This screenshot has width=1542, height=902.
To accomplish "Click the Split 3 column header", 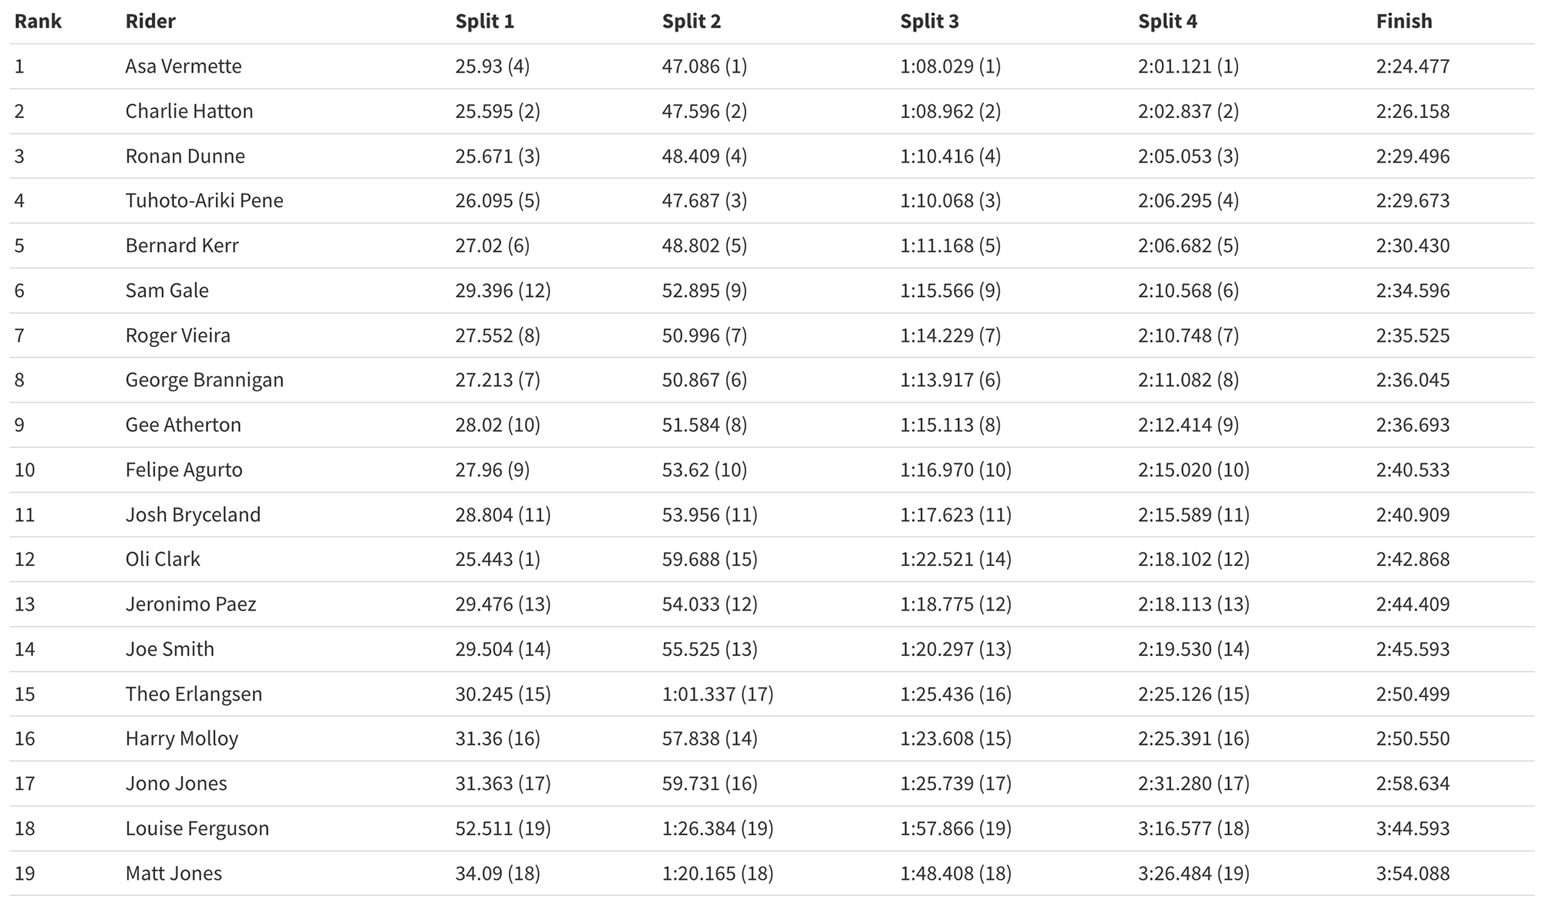I will [930, 21].
